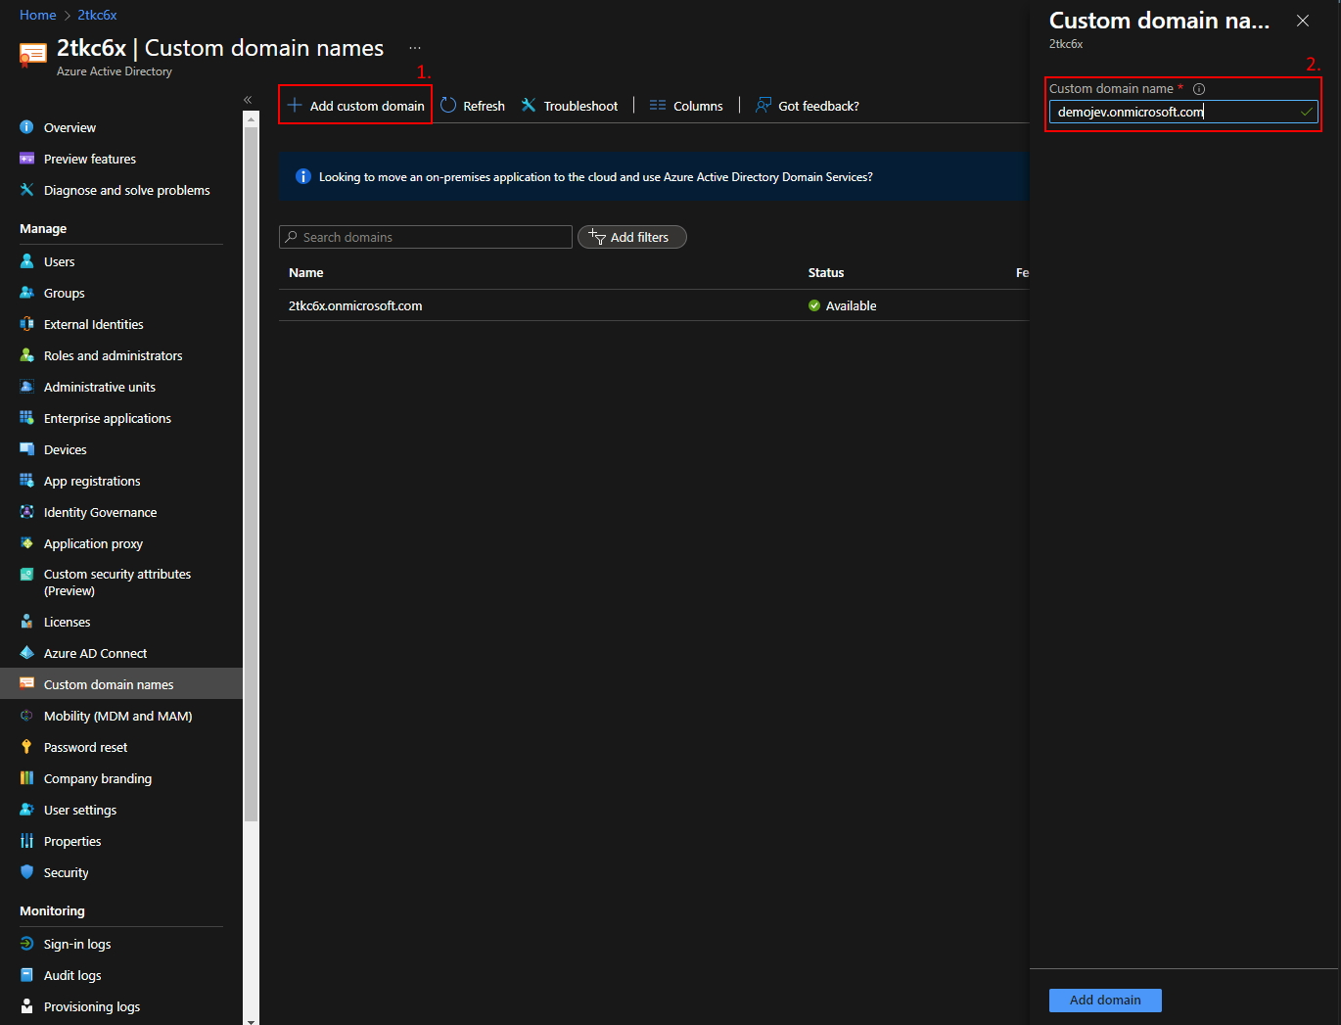Click the Add domain button
Image resolution: width=1341 pixels, height=1025 pixels.
pos(1105,1000)
